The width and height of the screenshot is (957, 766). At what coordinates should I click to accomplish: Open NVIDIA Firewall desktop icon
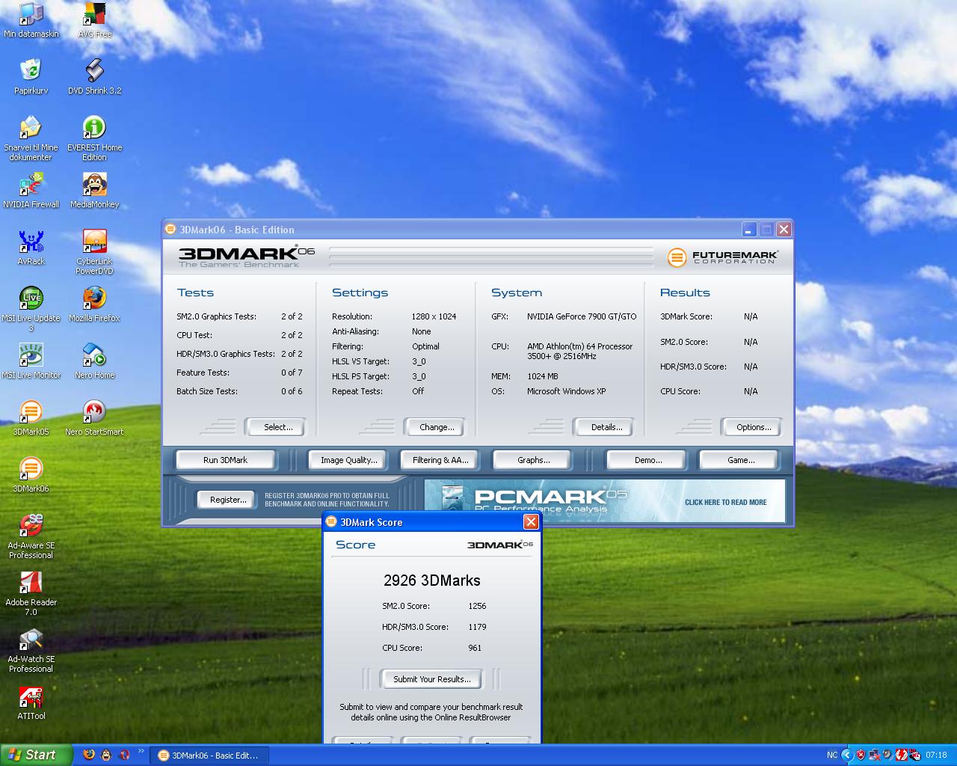[x=31, y=190]
